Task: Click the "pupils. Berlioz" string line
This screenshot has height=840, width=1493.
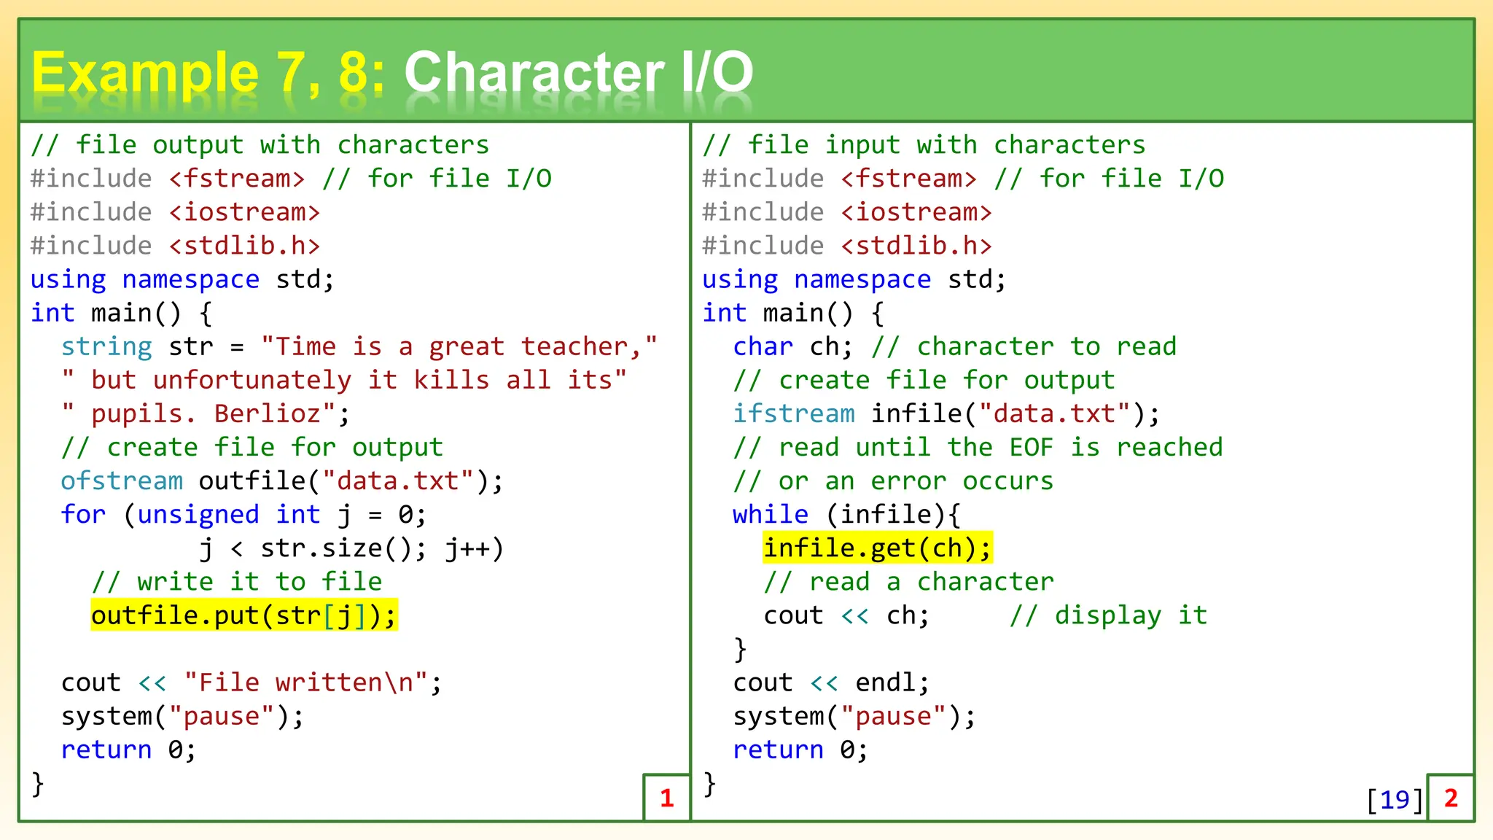Action: point(206,413)
